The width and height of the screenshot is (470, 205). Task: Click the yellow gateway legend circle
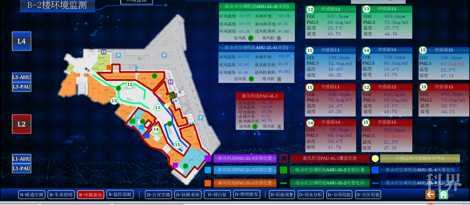coord(375,158)
